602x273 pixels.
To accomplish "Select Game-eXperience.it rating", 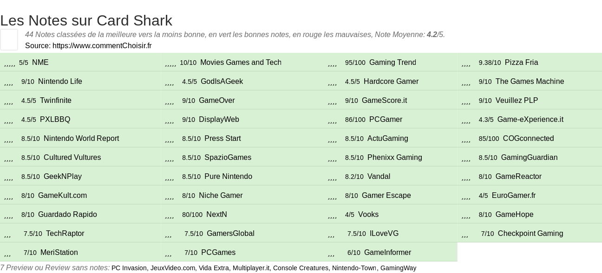I will pyautogui.click(x=530, y=119).
